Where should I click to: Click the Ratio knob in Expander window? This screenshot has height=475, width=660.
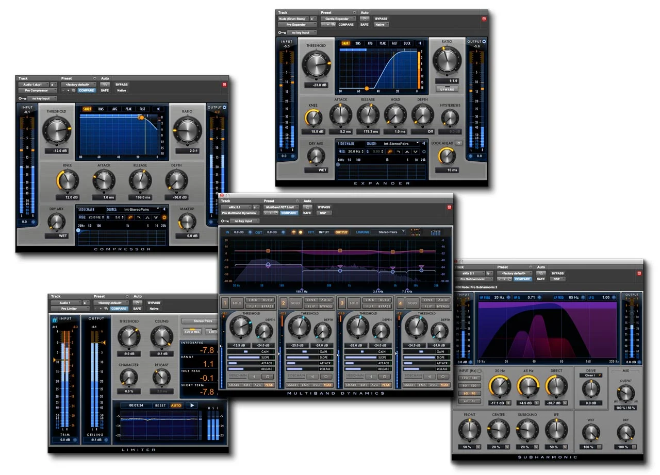447,61
